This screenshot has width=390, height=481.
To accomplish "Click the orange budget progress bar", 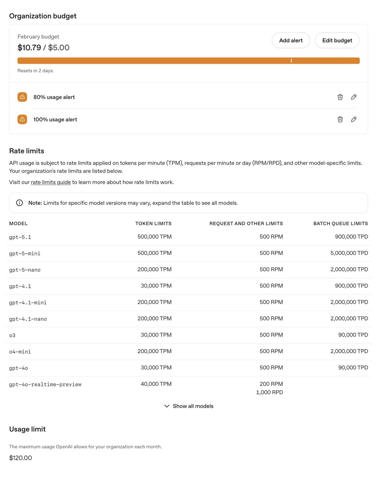I will click(188, 61).
